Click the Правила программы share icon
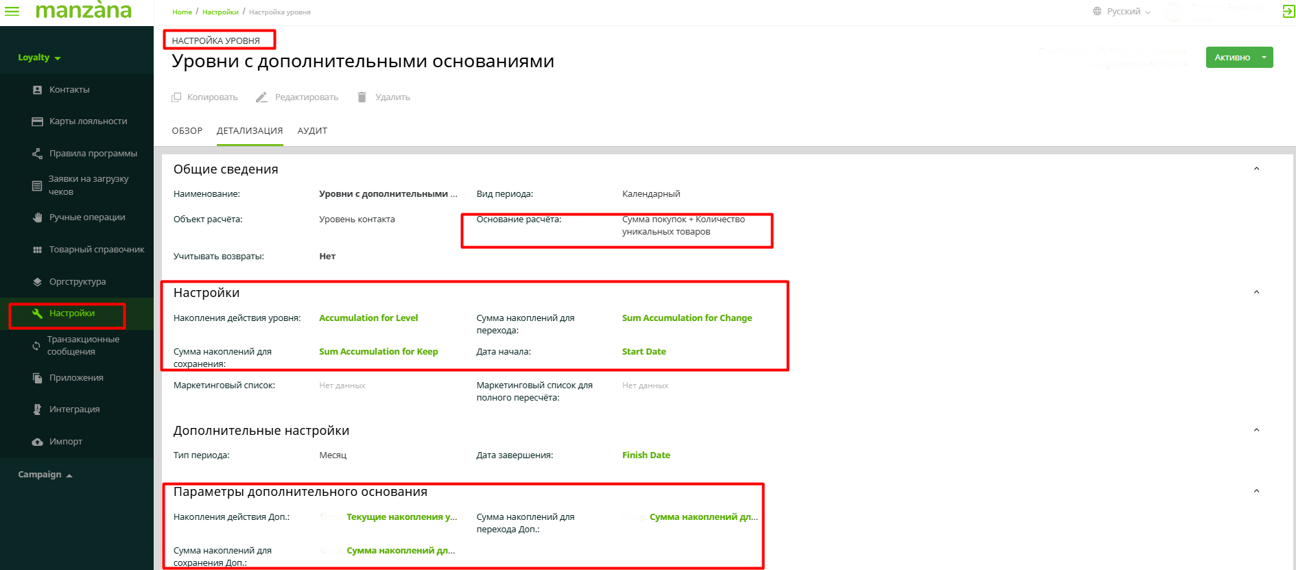 tap(38, 154)
